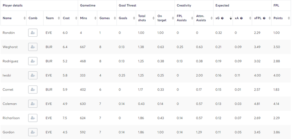Open the xA help tooltip icon
Image resolution: width=292 pixels, height=139 pixels.
[241, 18]
